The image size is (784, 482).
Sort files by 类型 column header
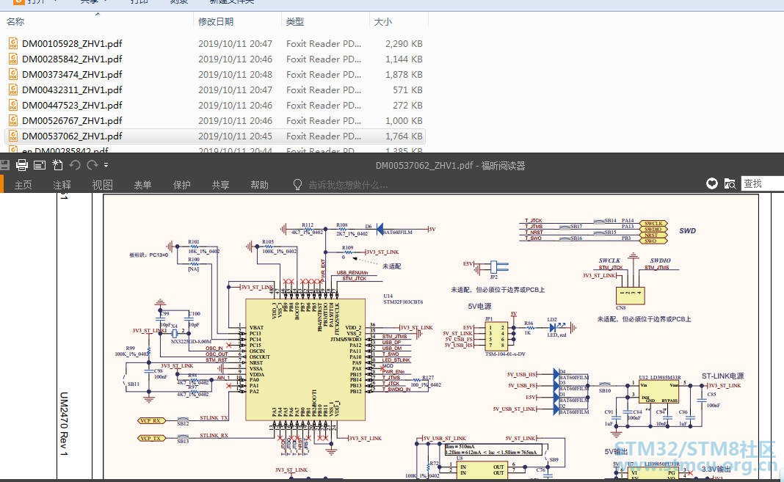295,21
